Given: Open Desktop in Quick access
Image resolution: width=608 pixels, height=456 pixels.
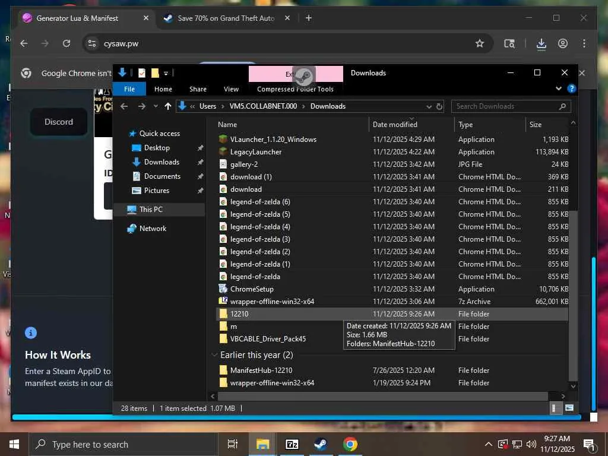Looking at the screenshot, I should tap(157, 148).
